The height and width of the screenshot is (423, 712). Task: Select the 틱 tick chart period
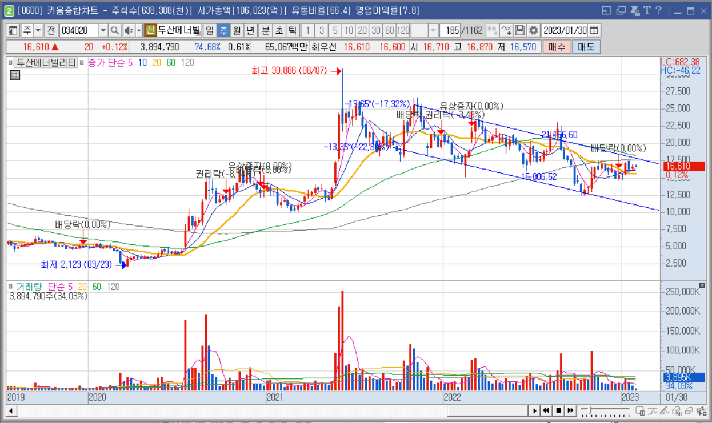tap(293, 30)
